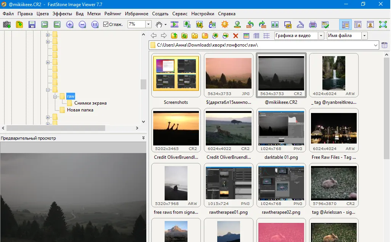Open the zoom percentage dropdown
This screenshot has height=242, width=391.
click(148, 24)
